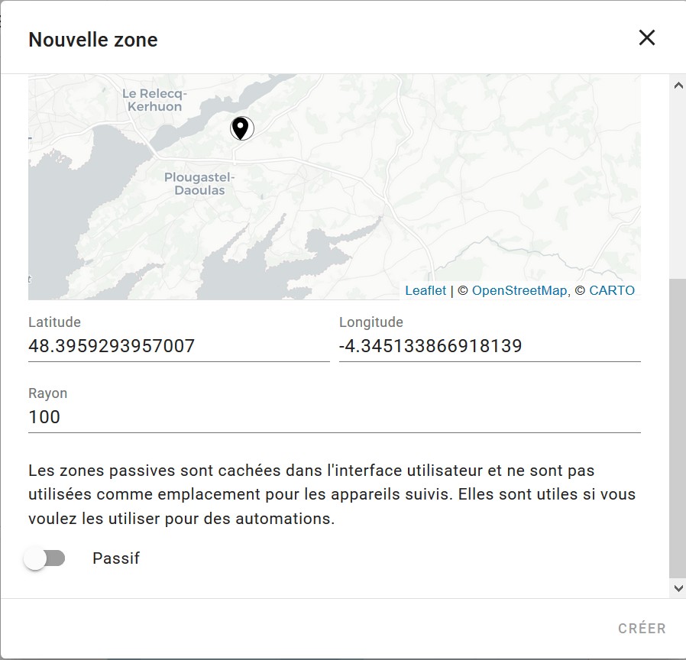Click the passive zones description paragraph
The width and height of the screenshot is (686, 660).
pyautogui.click(x=332, y=494)
